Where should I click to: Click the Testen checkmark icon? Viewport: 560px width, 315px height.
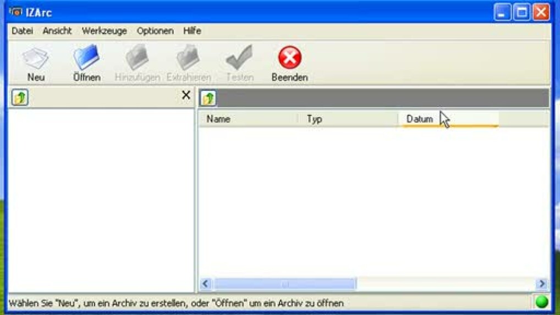pos(239,57)
